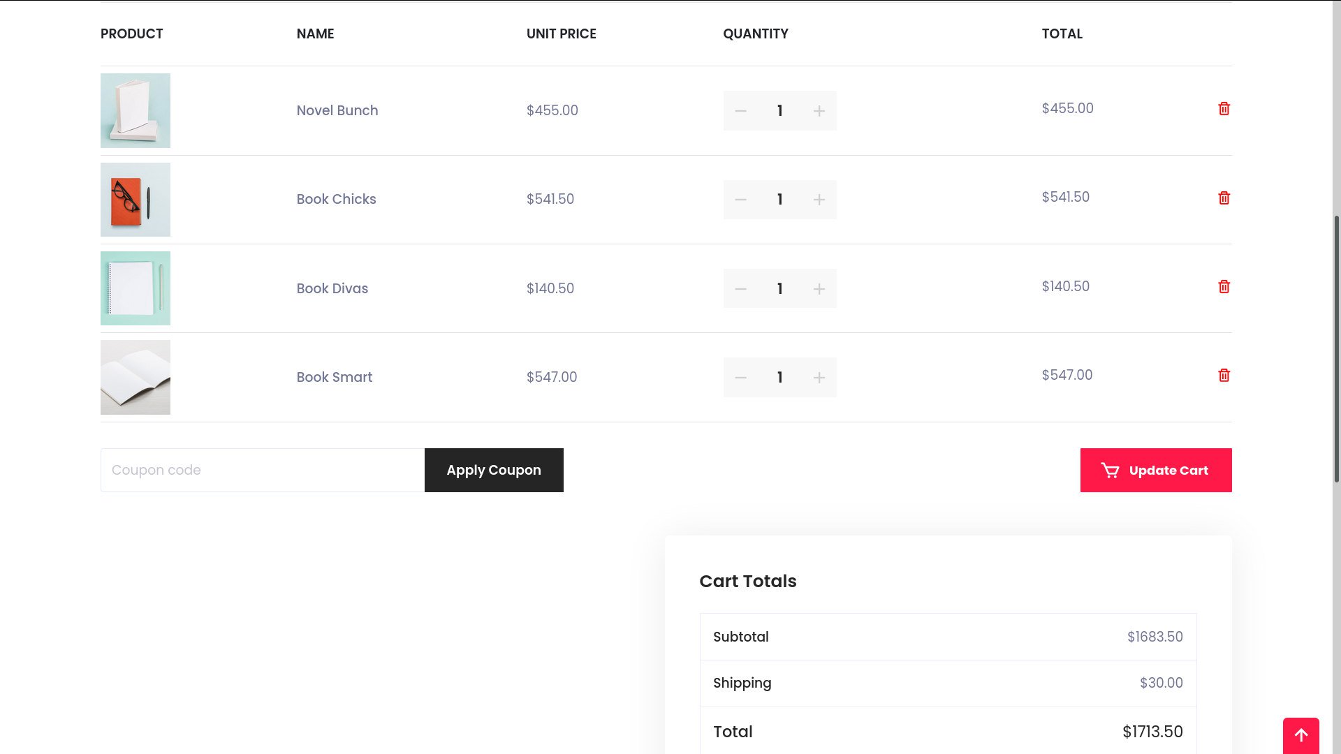This screenshot has width=1341, height=754.
Task: Decrease Novel Bunch quantity with minus
Action: tap(741, 111)
